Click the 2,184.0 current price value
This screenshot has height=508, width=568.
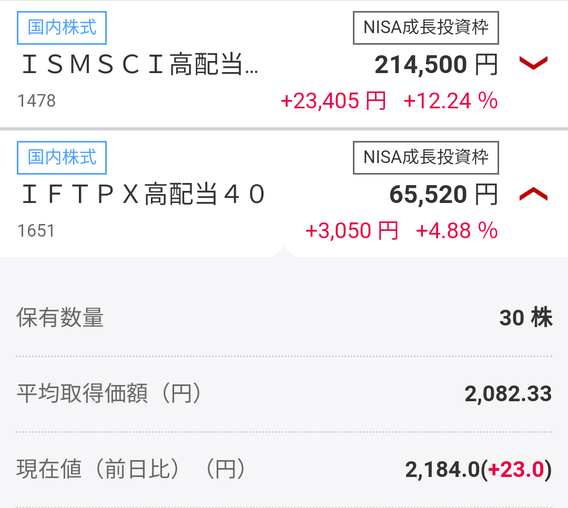coord(442,470)
